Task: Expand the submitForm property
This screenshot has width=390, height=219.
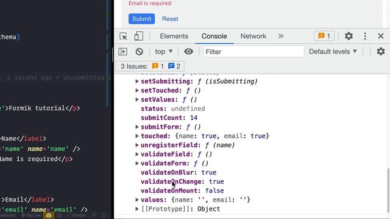Action: [136, 127]
